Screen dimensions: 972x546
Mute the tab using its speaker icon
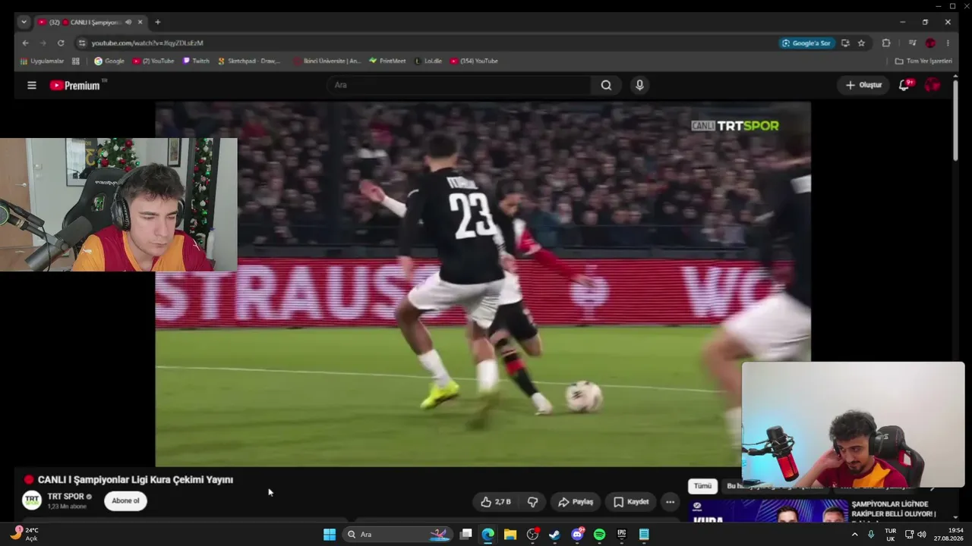coord(128,23)
